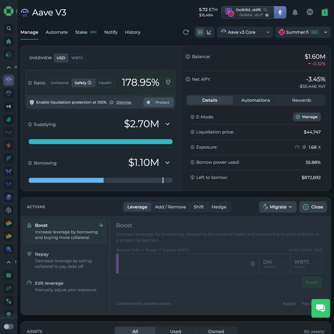Click info icon next to Balance
Screen dimensions: 334x334
[x=188, y=56]
